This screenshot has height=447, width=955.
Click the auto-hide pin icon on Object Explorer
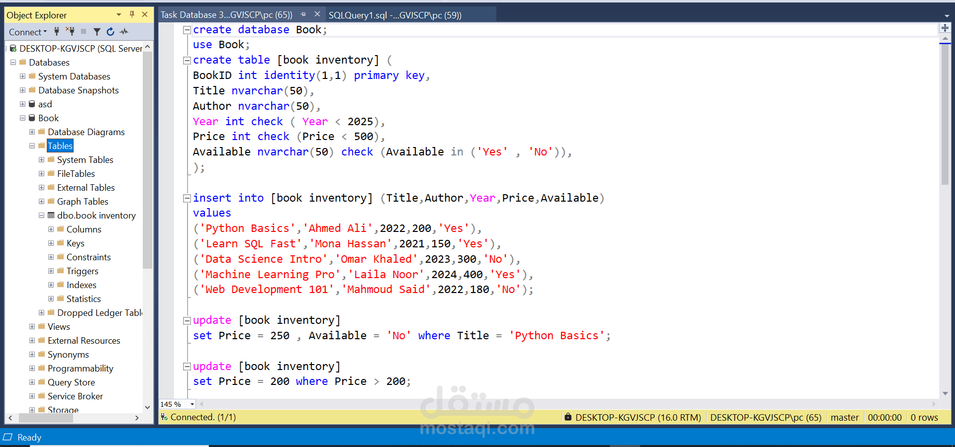click(x=132, y=14)
